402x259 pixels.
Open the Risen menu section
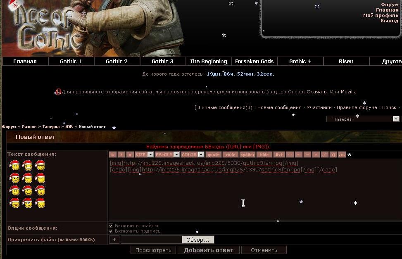click(x=346, y=61)
